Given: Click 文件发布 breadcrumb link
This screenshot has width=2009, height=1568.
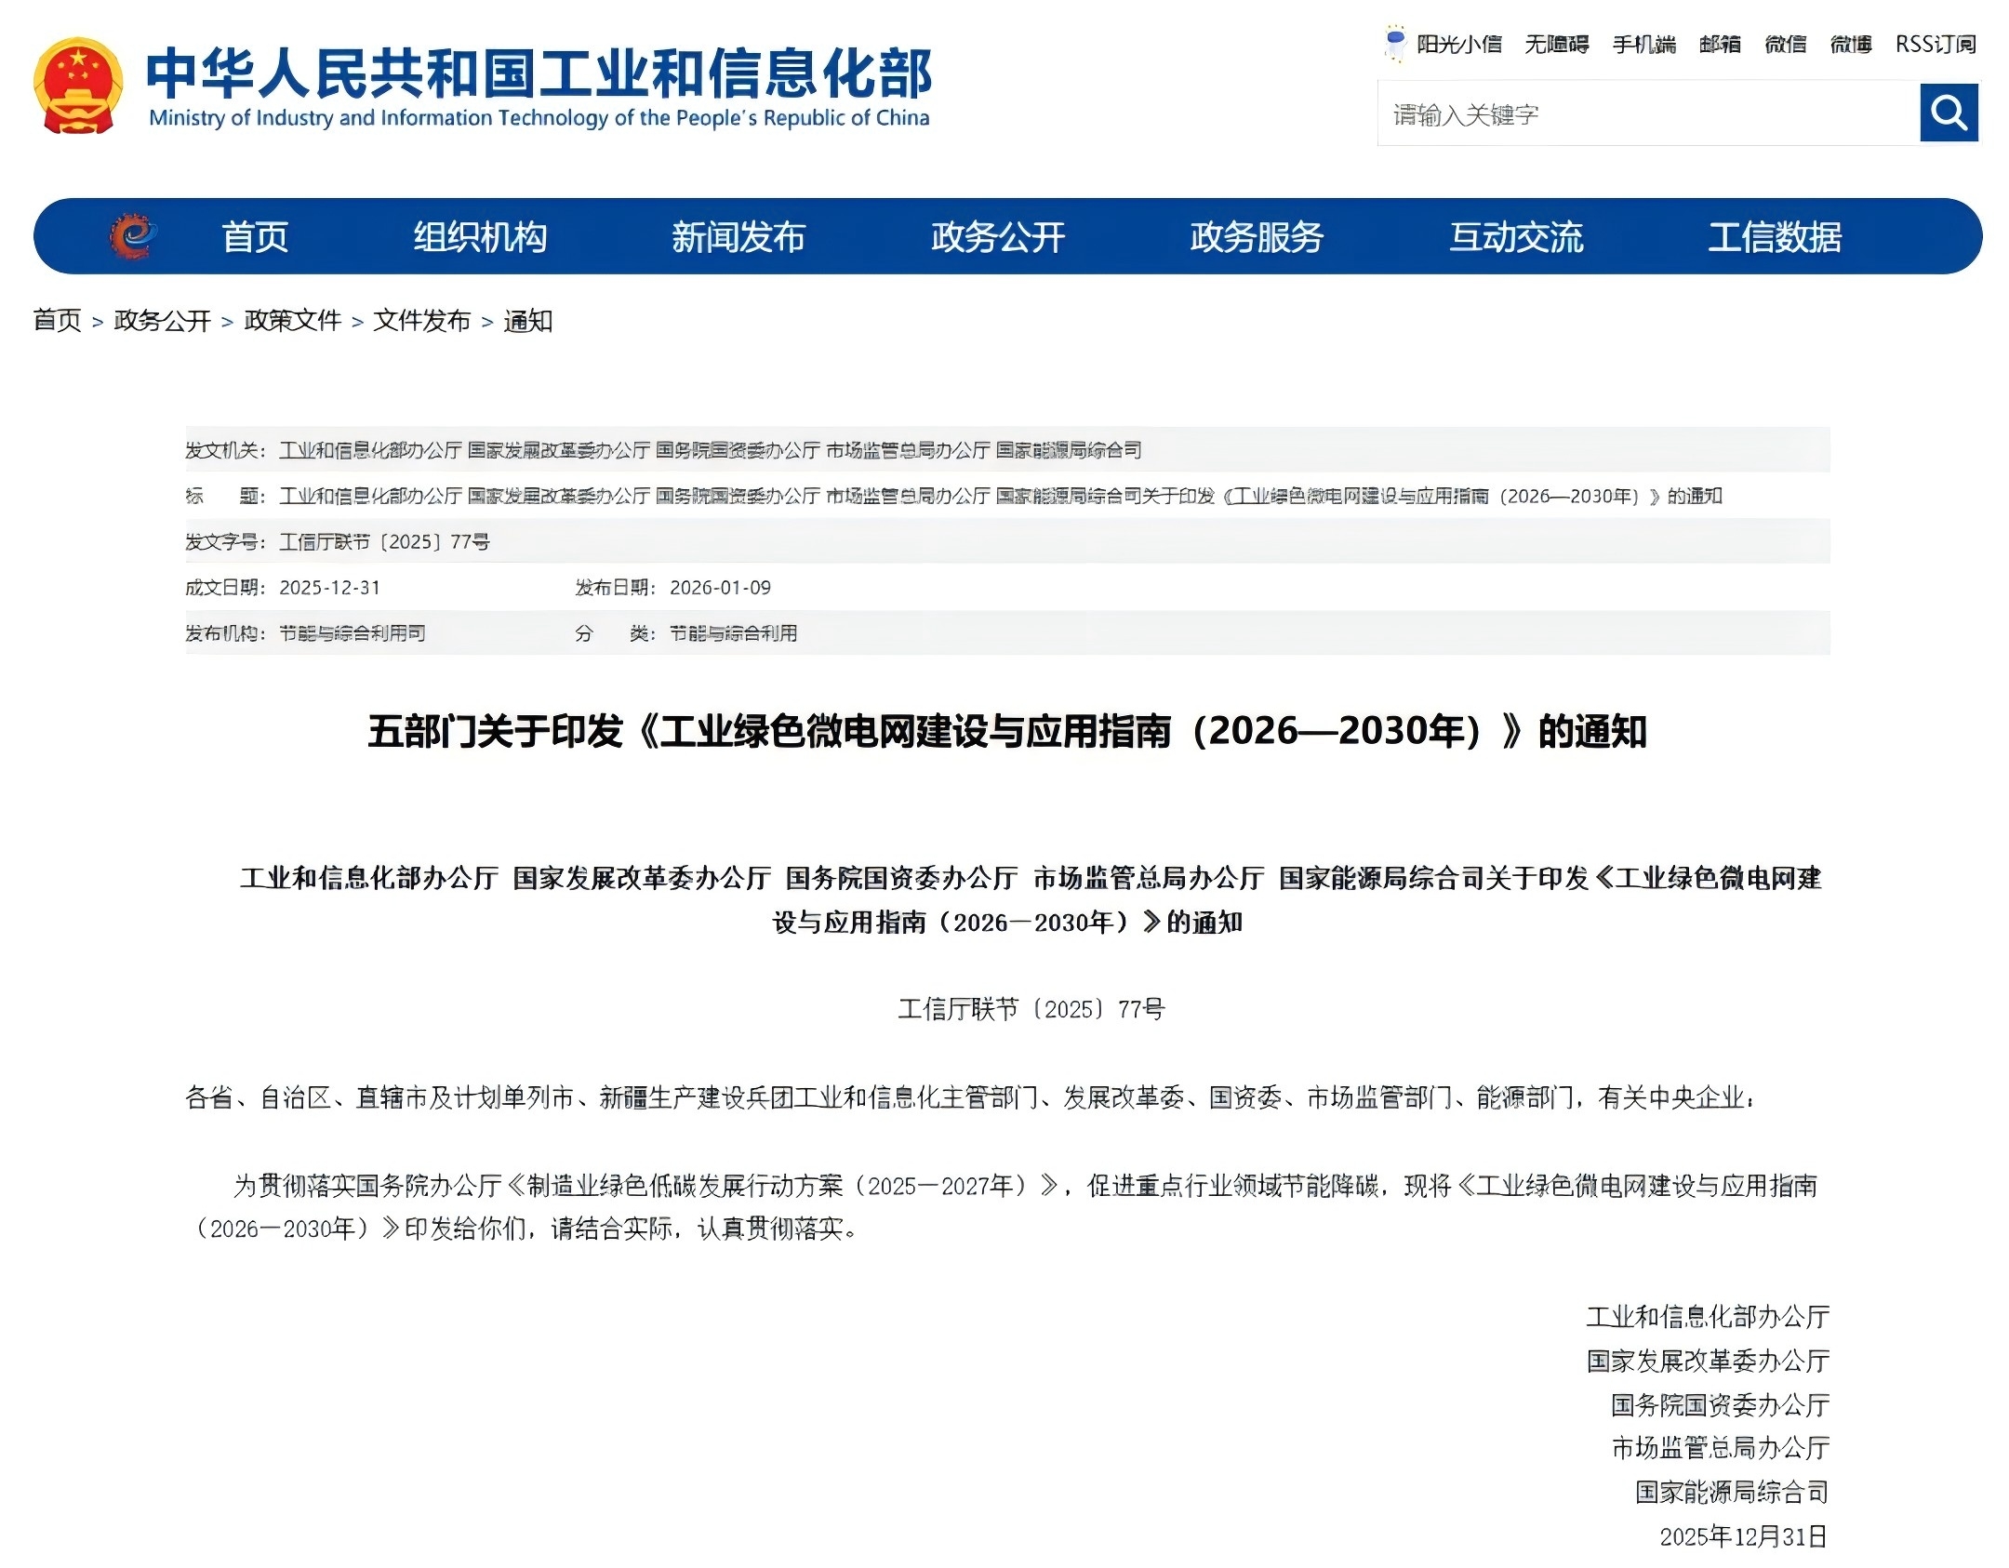Looking at the screenshot, I should [x=421, y=321].
